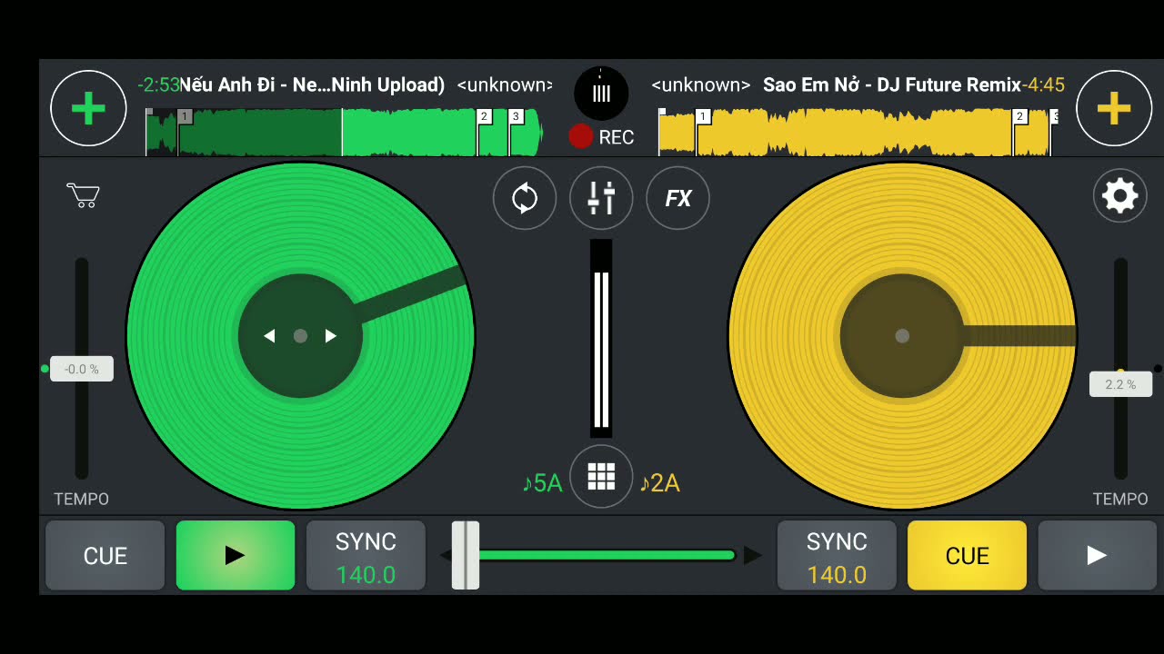Click the left deck key label 5A
This screenshot has height=654, width=1164.
[x=542, y=483]
